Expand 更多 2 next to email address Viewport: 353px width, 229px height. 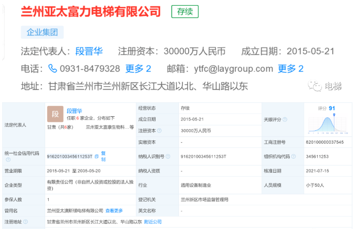click(290, 68)
